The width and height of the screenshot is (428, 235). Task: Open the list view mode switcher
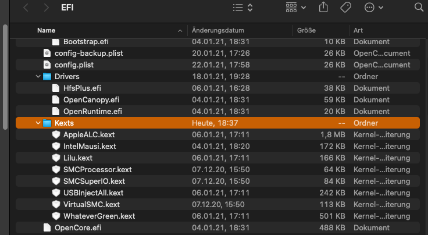click(242, 8)
